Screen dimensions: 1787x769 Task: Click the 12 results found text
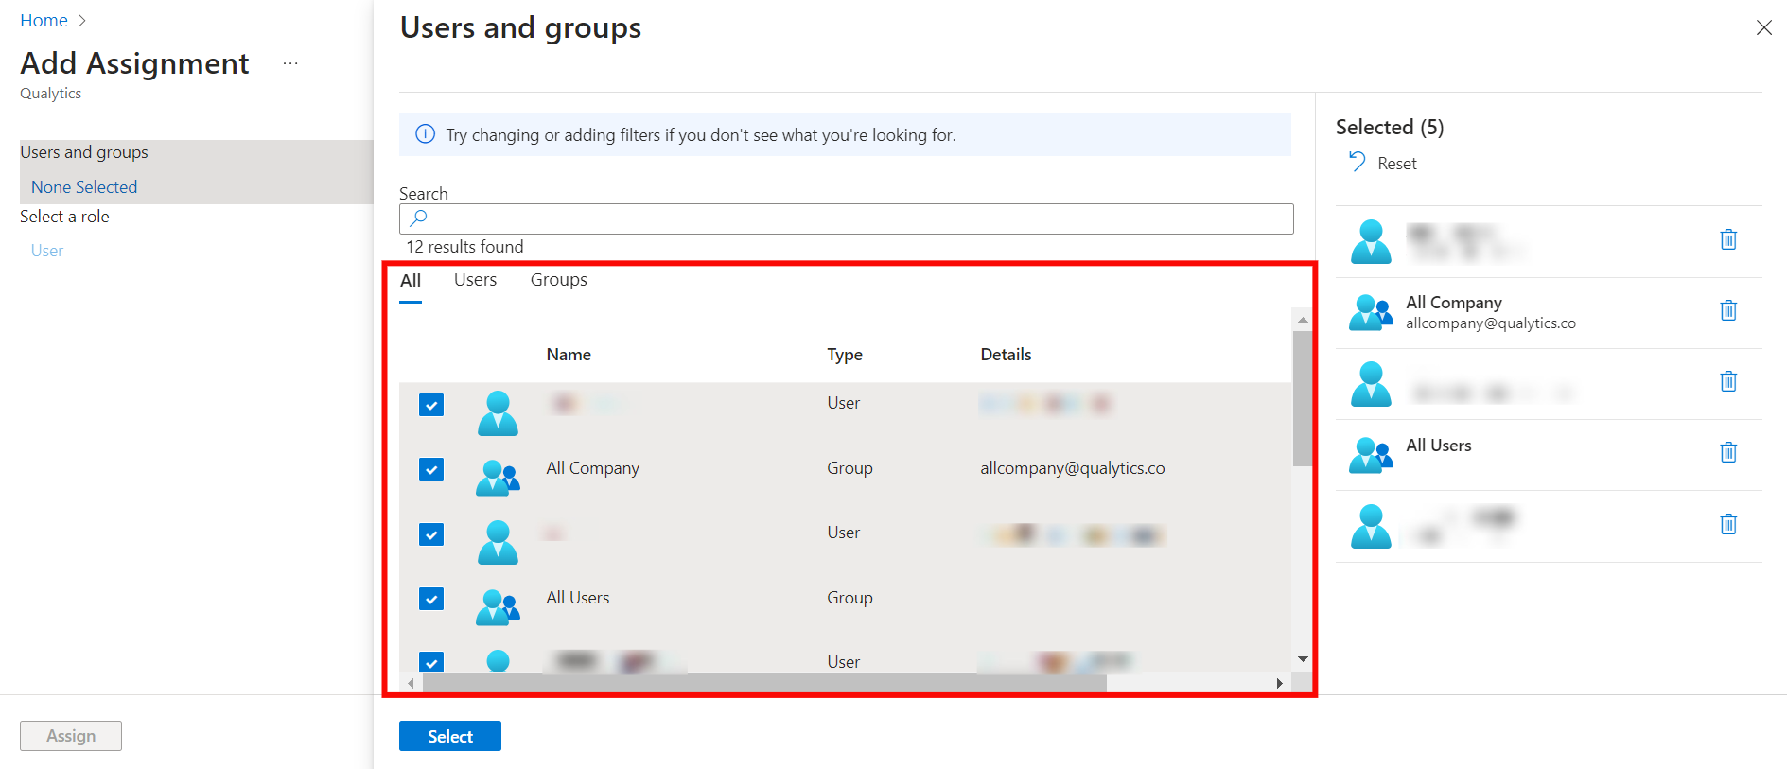[464, 247]
